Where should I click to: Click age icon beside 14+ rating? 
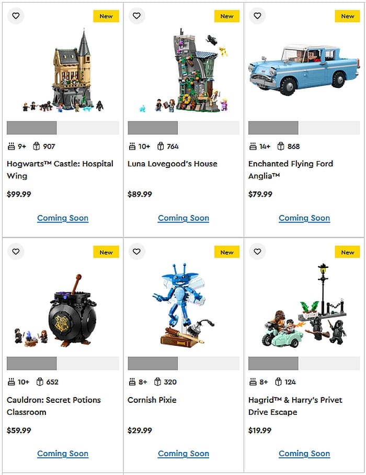(x=253, y=146)
